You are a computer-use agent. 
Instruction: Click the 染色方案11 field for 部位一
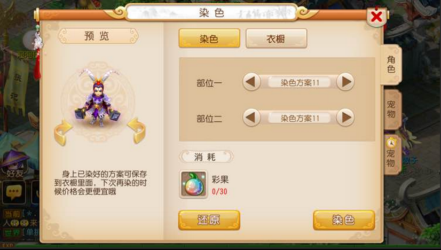click(x=299, y=82)
